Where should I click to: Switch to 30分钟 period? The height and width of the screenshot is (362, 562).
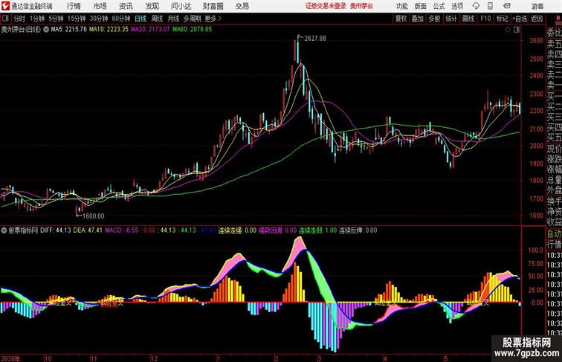pos(99,19)
